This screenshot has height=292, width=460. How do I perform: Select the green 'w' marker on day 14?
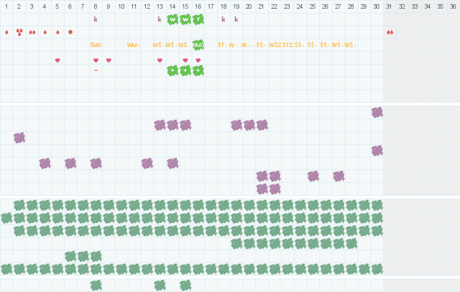(172, 19)
